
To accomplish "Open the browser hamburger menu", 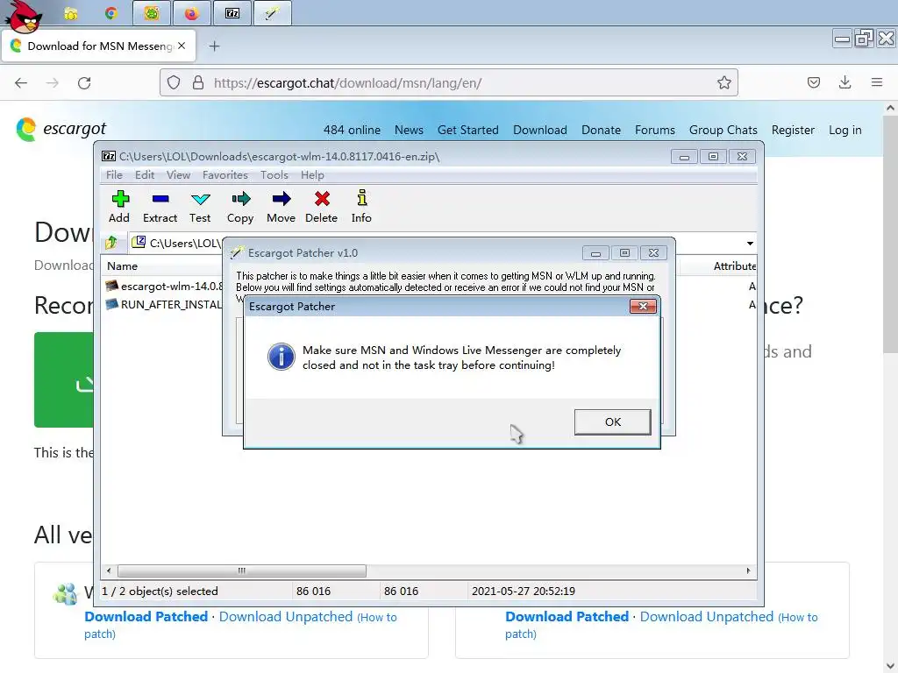I will click(x=876, y=83).
